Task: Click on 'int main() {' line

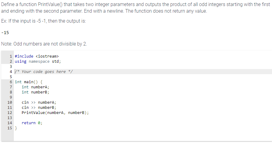Action: (29, 82)
